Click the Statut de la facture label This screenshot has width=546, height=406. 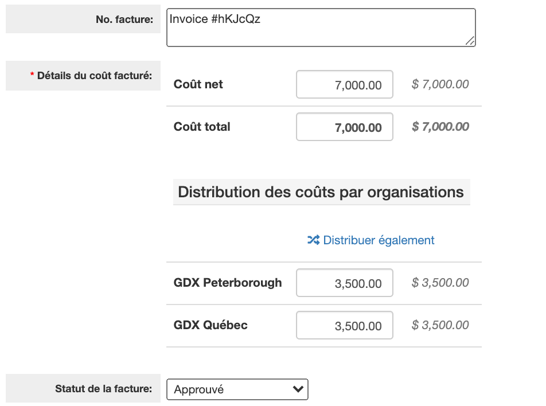click(x=103, y=389)
